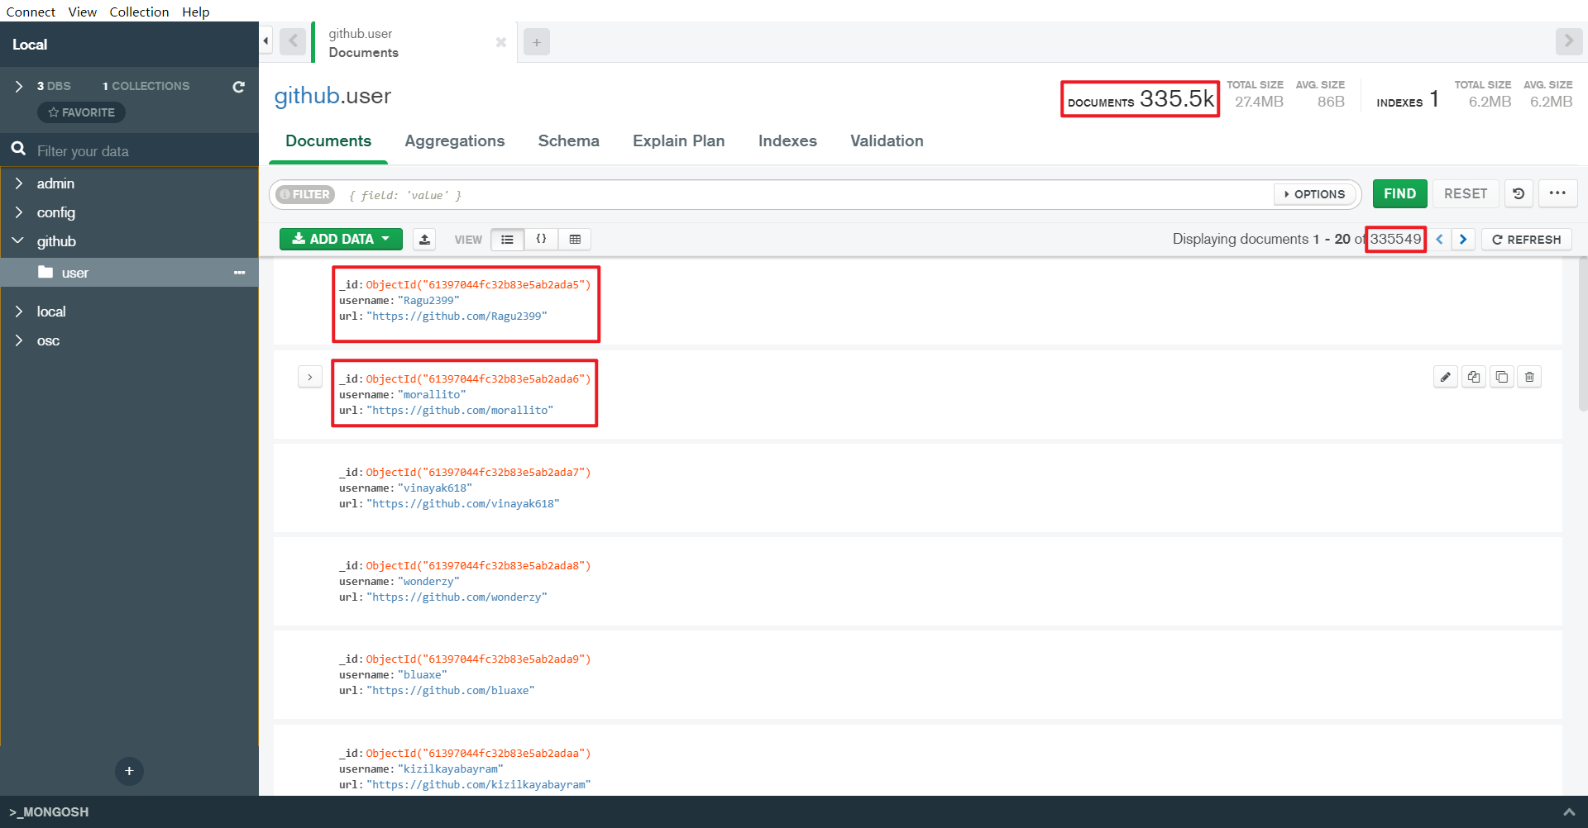Viewport: 1588px width, 828px height.
Task: Click username value "wonderzy"
Action: [x=428, y=582]
